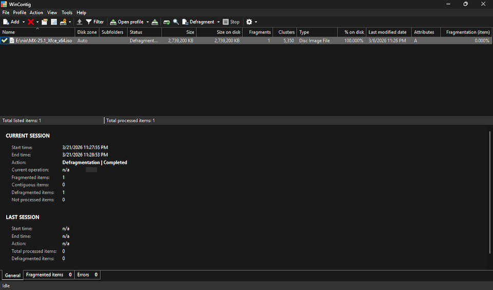Click the red X remove icon

coord(31,22)
